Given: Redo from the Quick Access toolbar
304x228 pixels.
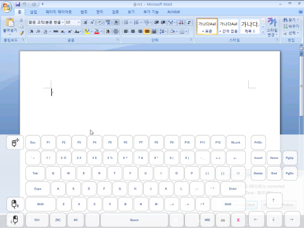Looking at the screenshot, I should coord(34,4).
